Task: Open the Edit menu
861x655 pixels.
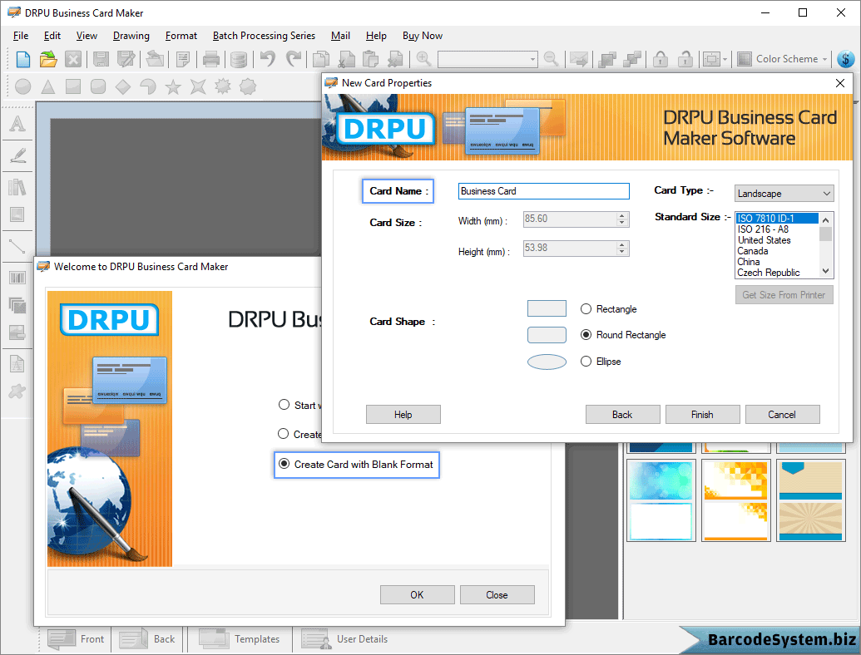Action: click(x=52, y=36)
